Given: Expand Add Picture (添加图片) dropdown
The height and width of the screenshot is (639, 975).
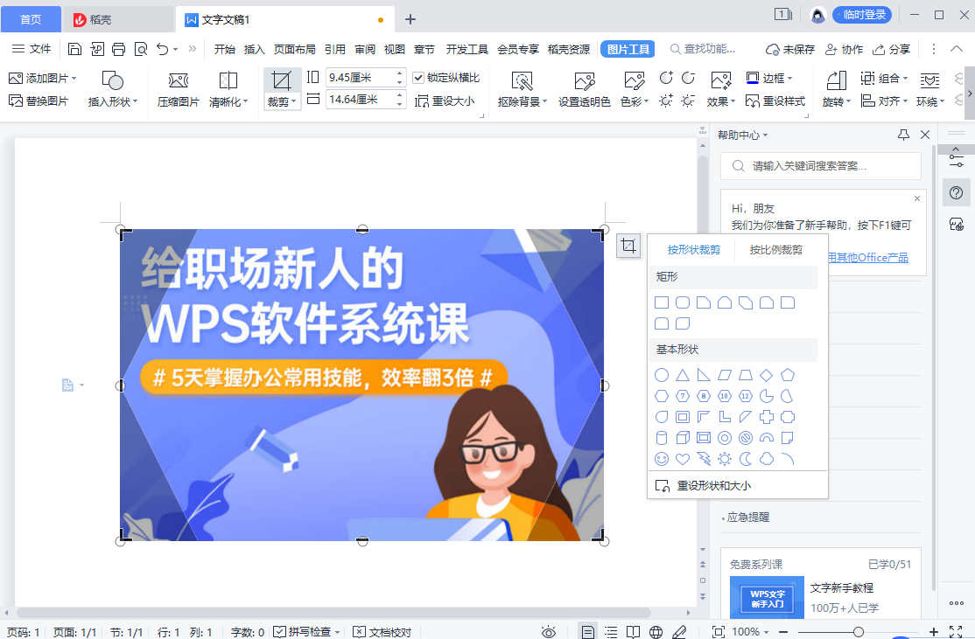Looking at the screenshot, I should [74, 79].
